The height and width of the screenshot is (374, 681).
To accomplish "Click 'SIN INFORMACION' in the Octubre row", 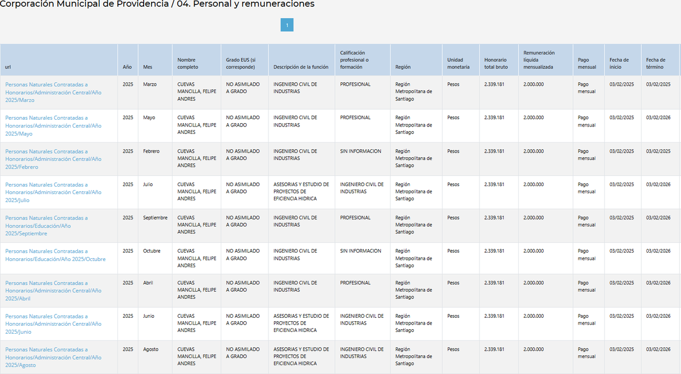I will 361,251.
